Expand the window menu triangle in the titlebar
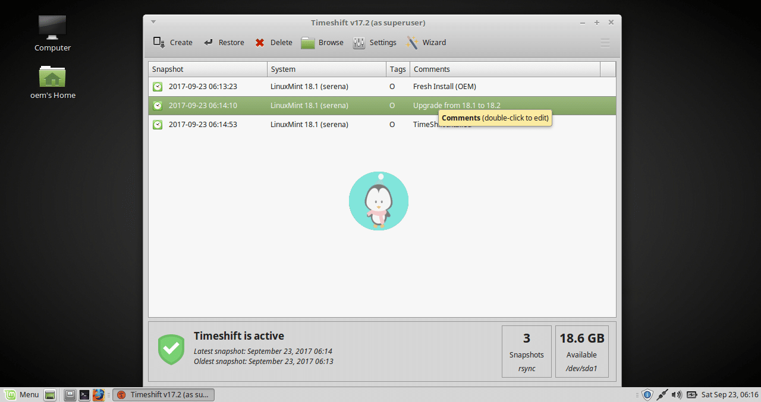This screenshot has height=402, width=761. [x=153, y=21]
